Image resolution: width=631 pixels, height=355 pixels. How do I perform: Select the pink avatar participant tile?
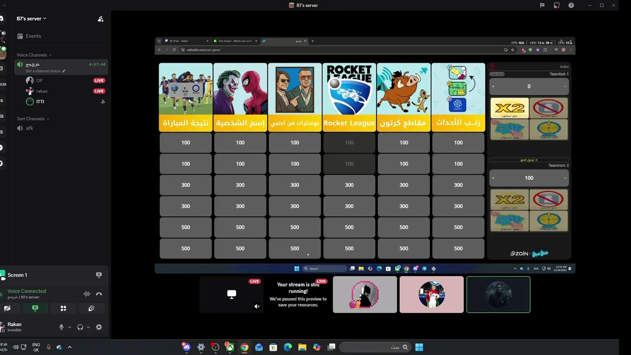click(x=432, y=294)
